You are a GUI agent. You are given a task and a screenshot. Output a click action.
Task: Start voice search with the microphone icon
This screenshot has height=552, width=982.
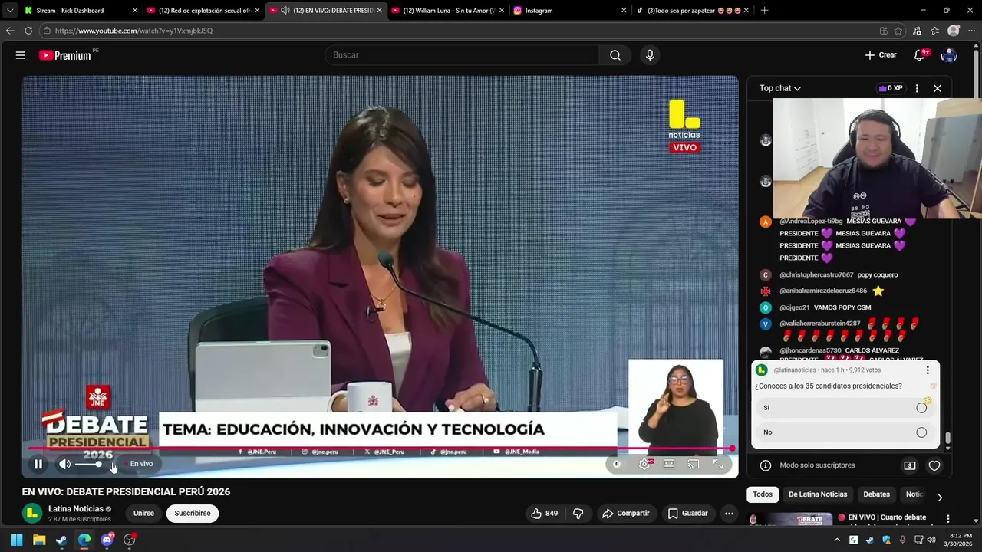[650, 55]
